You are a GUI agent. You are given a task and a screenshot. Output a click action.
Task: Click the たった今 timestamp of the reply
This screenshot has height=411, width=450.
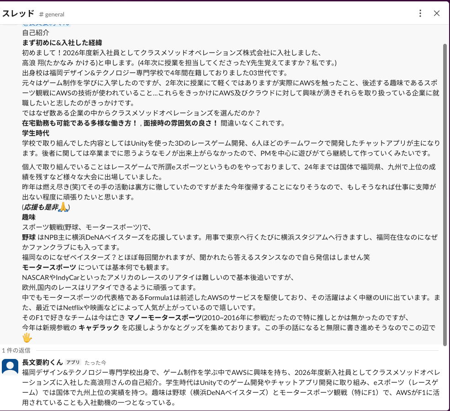coord(95,363)
